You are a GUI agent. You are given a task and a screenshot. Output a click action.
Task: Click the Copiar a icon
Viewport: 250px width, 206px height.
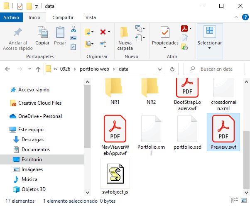[87, 44]
